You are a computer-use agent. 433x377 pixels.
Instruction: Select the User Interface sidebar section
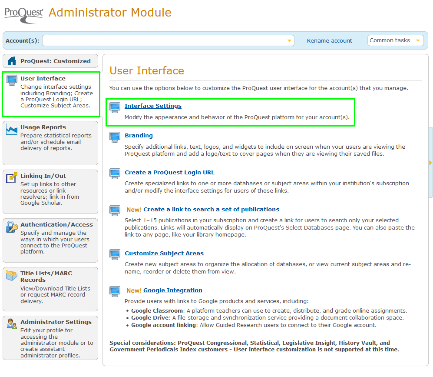click(x=51, y=94)
